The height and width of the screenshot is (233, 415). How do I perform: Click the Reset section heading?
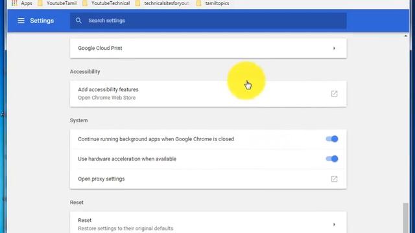click(x=77, y=203)
